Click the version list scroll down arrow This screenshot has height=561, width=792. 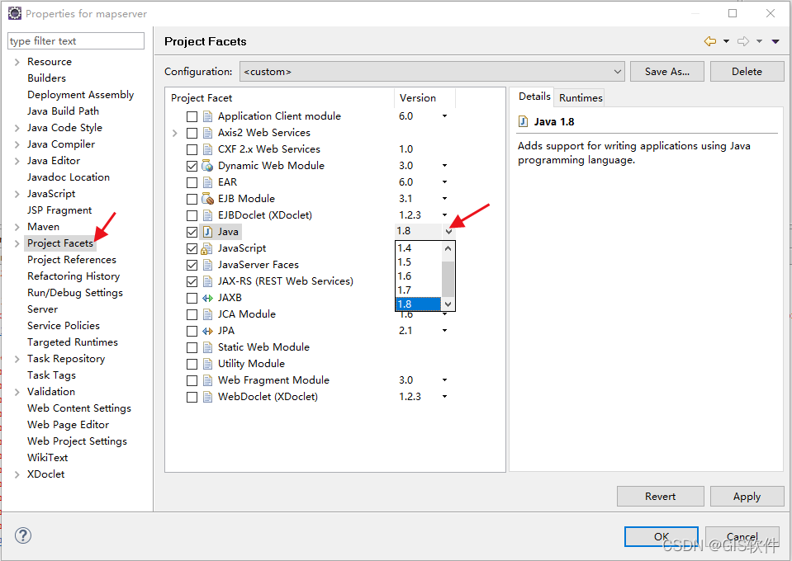[x=448, y=304]
